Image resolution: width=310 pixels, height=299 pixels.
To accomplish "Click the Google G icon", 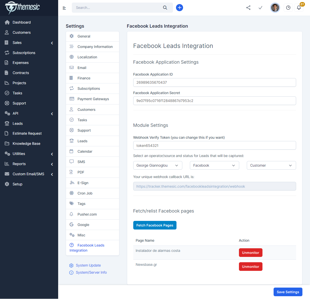I will point(72,225).
